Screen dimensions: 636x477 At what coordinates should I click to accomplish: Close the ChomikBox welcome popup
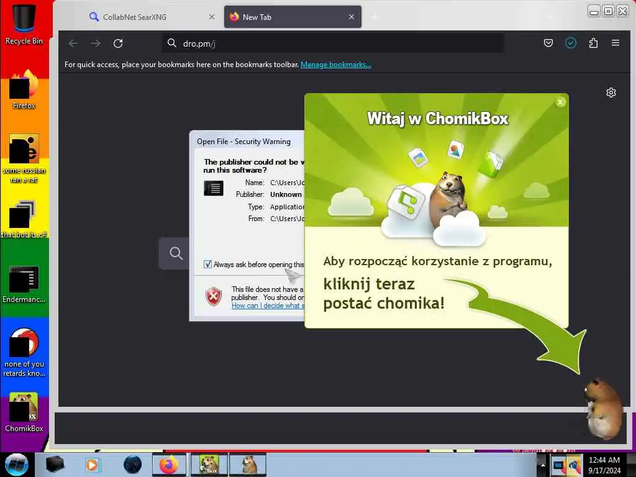(x=560, y=102)
